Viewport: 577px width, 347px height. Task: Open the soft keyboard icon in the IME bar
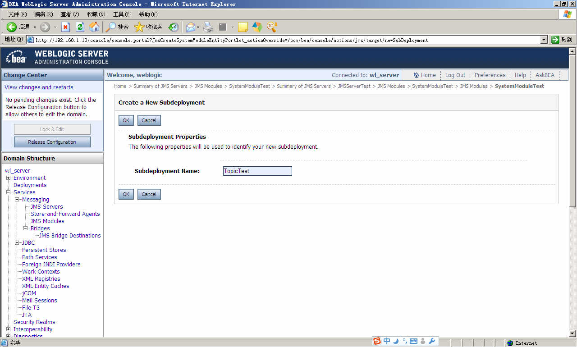pos(413,341)
